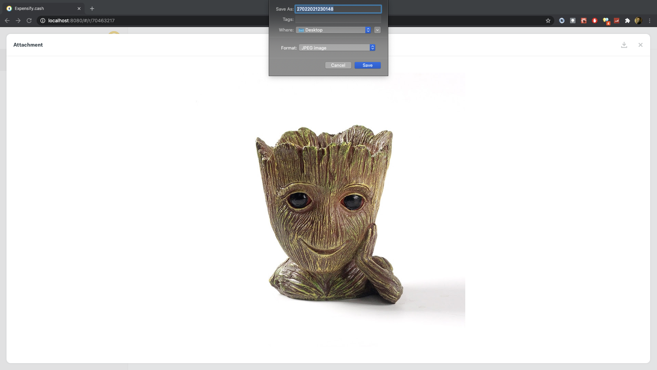Close the Attachment modal
Viewport: 657px width, 370px height.
pos(641,45)
